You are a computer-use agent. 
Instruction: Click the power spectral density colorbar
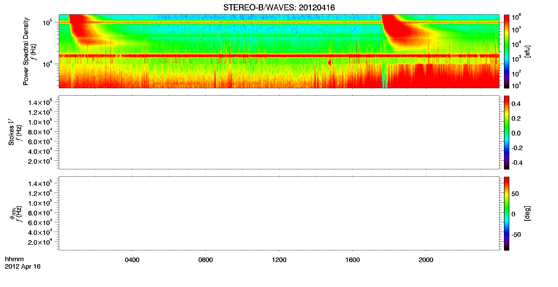click(507, 51)
